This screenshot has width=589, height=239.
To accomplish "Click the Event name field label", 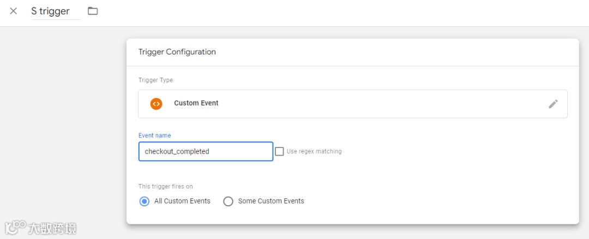I will click(x=154, y=136).
